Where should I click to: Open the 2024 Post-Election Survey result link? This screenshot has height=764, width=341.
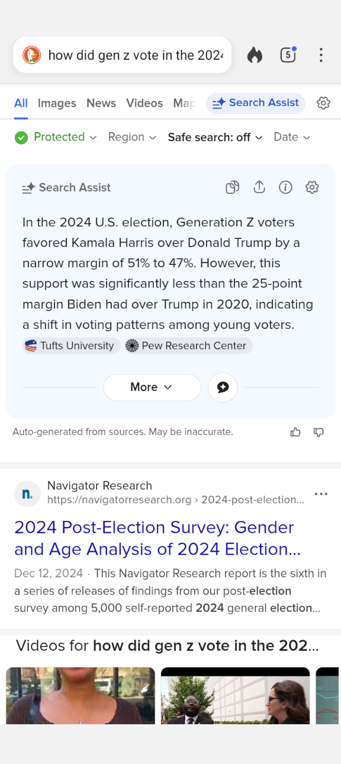pyautogui.click(x=157, y=538)
